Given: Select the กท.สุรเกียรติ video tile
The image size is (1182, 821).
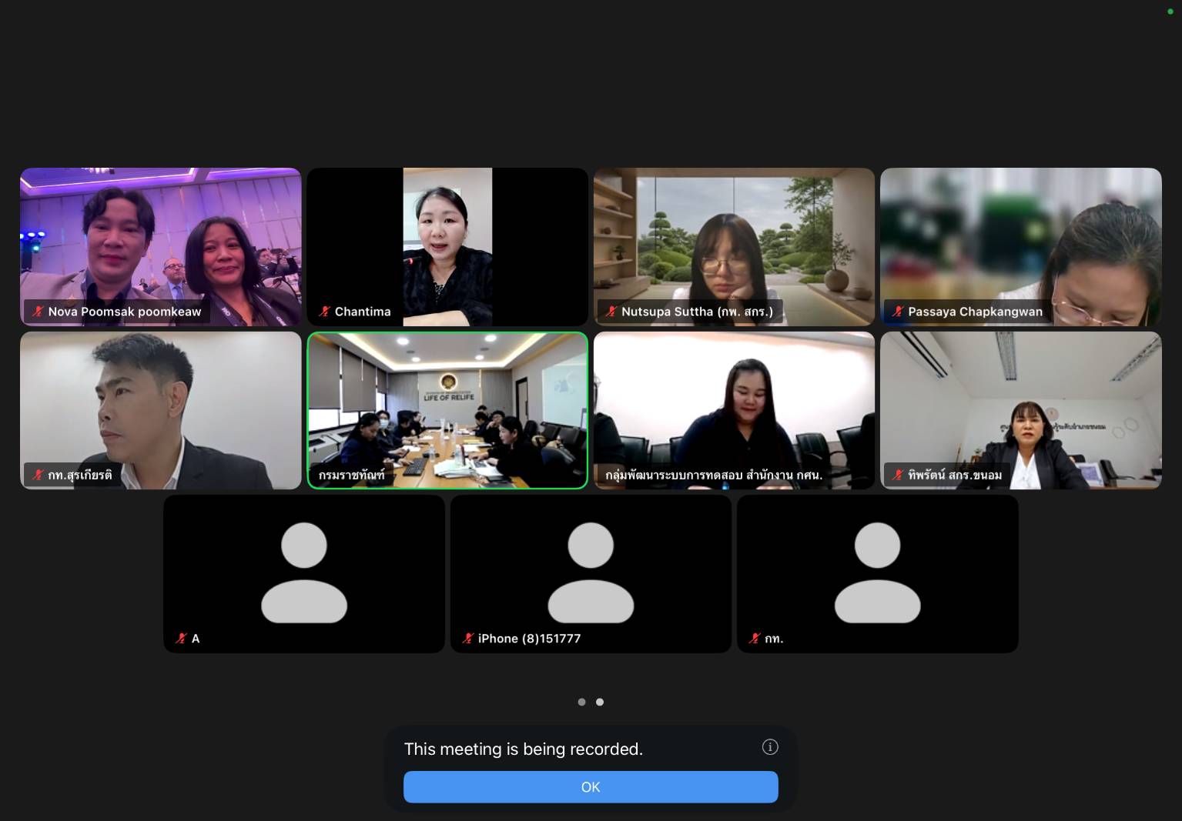Looking at the screenshot, I should pos(161,410).
